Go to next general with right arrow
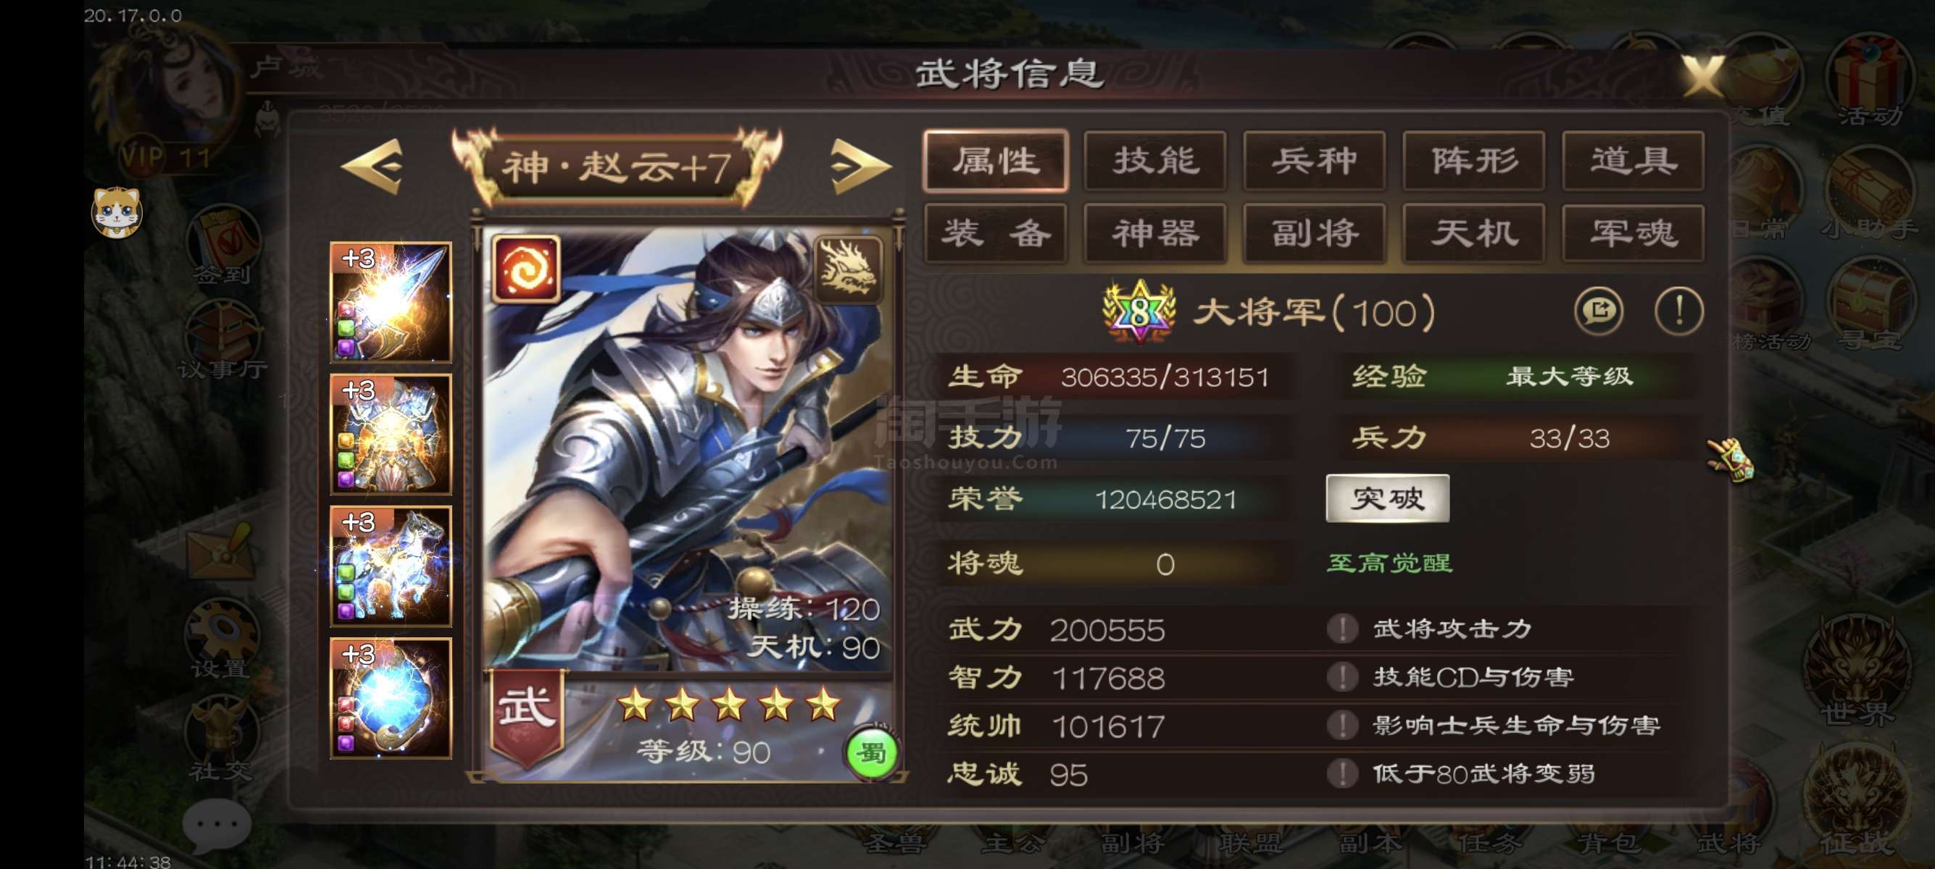Image resolution: width=1935 pixels, height=869 pixels. (x=861, y=166)
